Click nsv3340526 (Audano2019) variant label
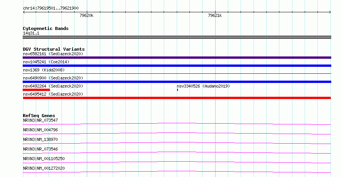 click(203, 86)
